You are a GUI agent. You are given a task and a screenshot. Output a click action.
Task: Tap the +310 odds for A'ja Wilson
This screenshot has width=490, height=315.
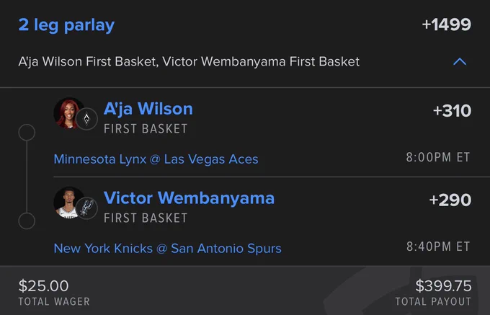click(452, 111)
